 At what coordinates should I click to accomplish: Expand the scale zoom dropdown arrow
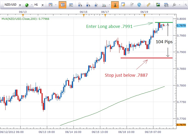[x=109, y=5]
